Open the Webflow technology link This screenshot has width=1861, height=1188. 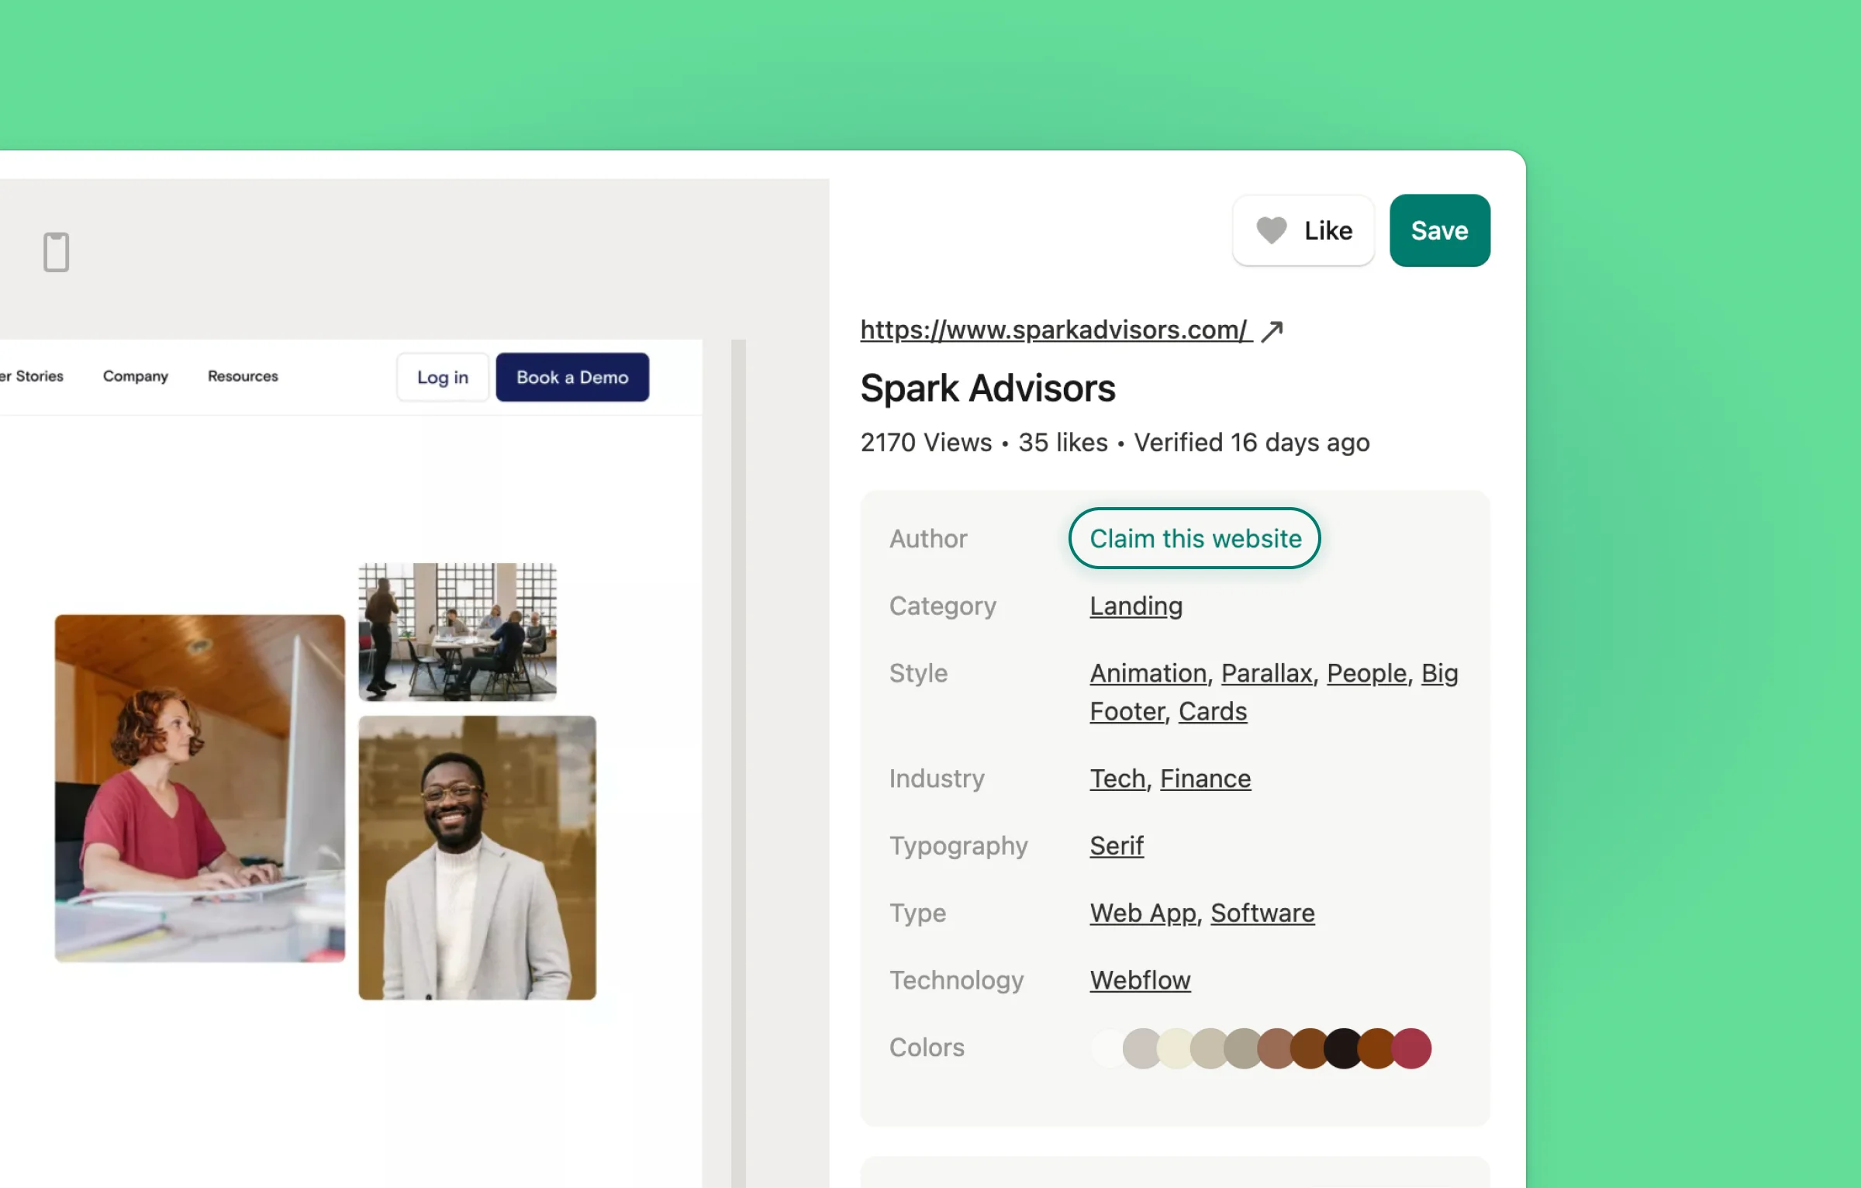pos(1140,980)
